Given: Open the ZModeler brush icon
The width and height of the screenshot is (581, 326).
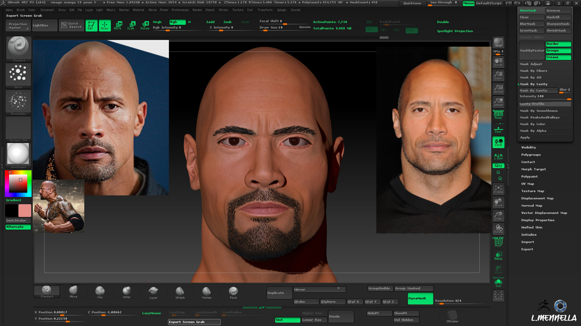Looking at the screenshot, I should [x=452, y=317].
